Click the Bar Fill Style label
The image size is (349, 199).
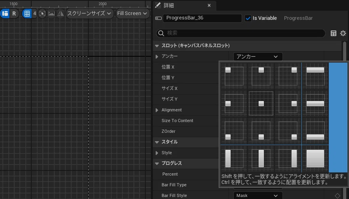[174, 195]
